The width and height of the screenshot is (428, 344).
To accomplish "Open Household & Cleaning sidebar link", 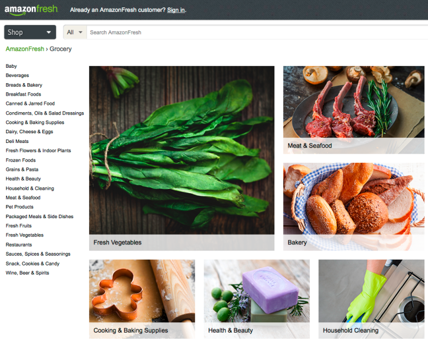I will [x=30, y=189].
